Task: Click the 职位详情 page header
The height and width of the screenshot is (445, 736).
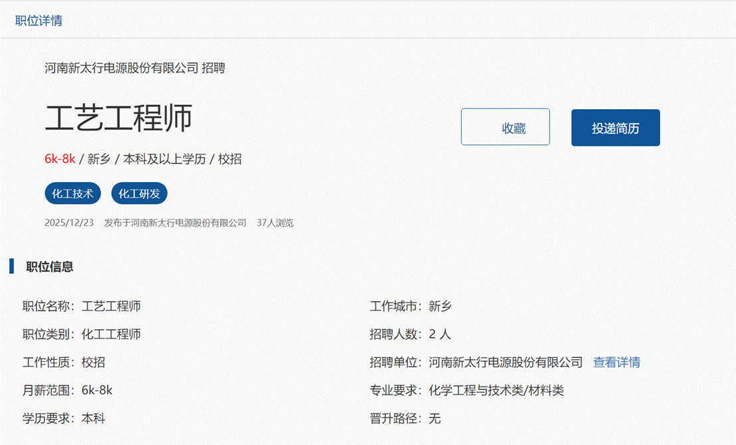Action: point(39,21)
